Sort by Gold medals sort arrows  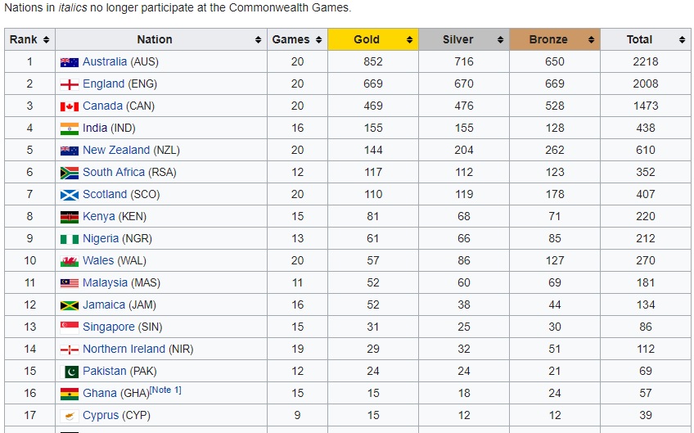(409, 40)
